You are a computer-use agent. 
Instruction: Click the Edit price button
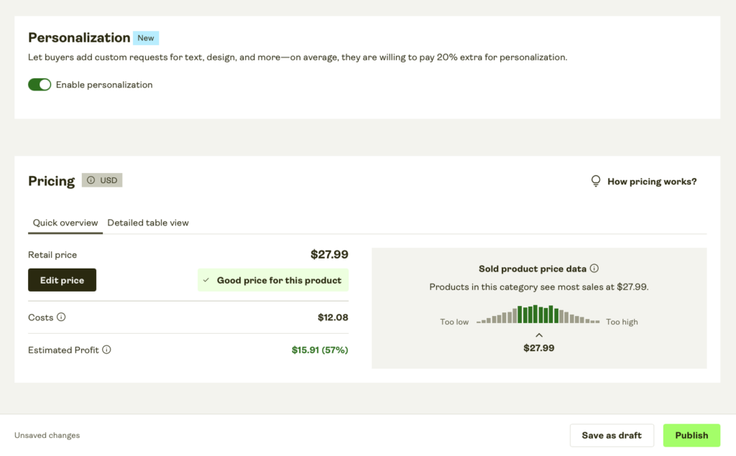click(x=62, y=280)
